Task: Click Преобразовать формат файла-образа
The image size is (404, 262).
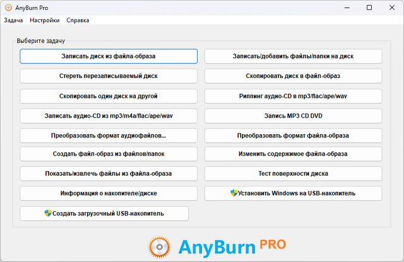Action: 293,135
